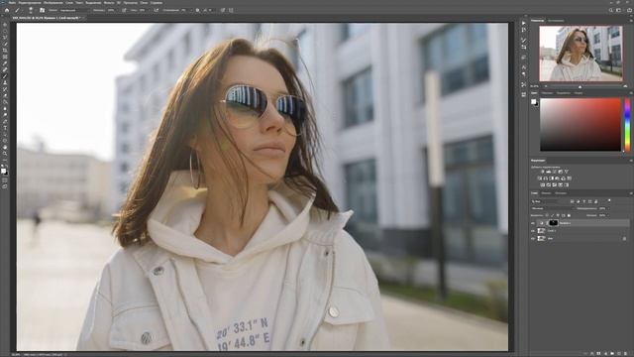Hide the bottom background layer
This screenshot has height=357, width=634.
tap(533, 238)
